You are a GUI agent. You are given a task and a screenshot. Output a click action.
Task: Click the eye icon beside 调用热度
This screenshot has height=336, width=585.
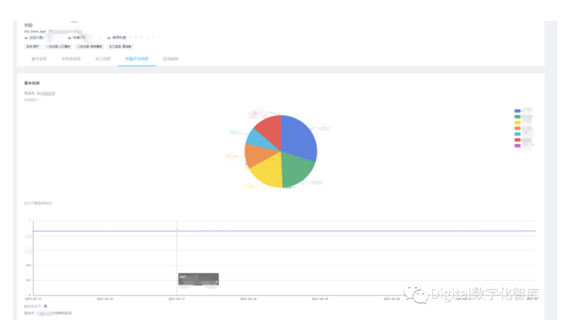coord(109,38)
